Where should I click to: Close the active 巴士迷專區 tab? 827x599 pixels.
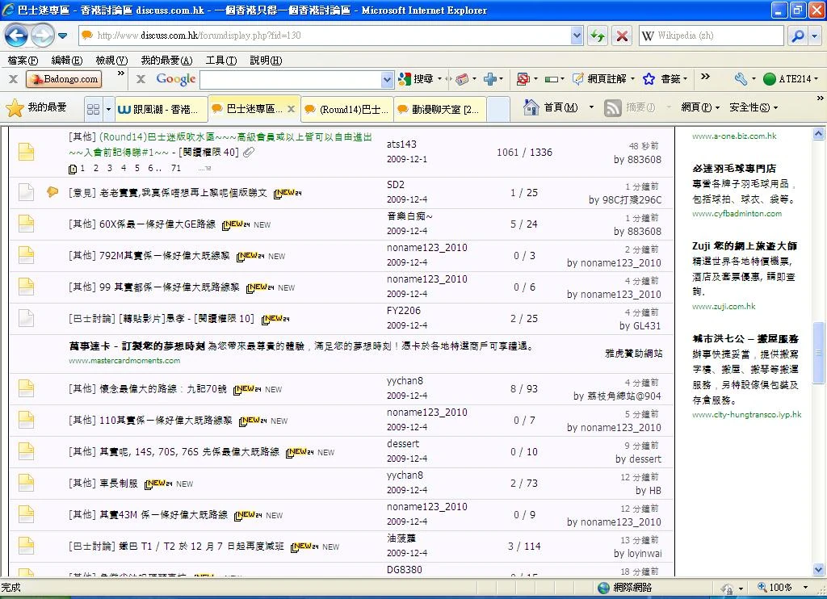coord(291,109)
